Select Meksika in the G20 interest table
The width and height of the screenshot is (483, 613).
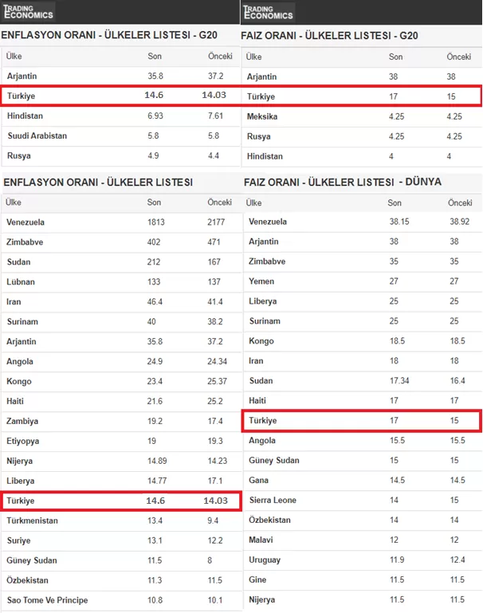(x=263, y=116)
